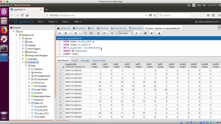Click the Download as CSV icon
Screen dimensions: 221x124
point(159,33)
